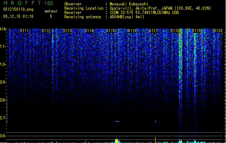Click the 0113 time marker
The height and width of the screenshot is (143, 226).
(x=68, y=31)
